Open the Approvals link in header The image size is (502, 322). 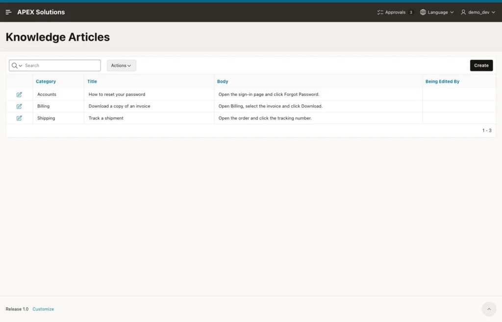(x=395, y=12)
